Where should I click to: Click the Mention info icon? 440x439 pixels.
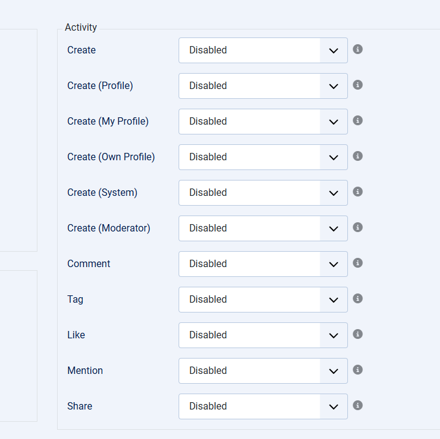click(x=358, y=370)
